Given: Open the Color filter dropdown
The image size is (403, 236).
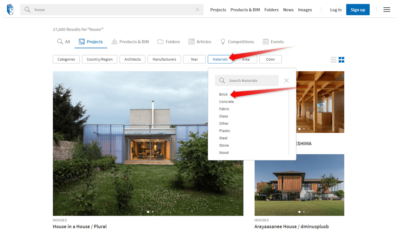Looking at the screenshot, I should [x=271, y=59].
